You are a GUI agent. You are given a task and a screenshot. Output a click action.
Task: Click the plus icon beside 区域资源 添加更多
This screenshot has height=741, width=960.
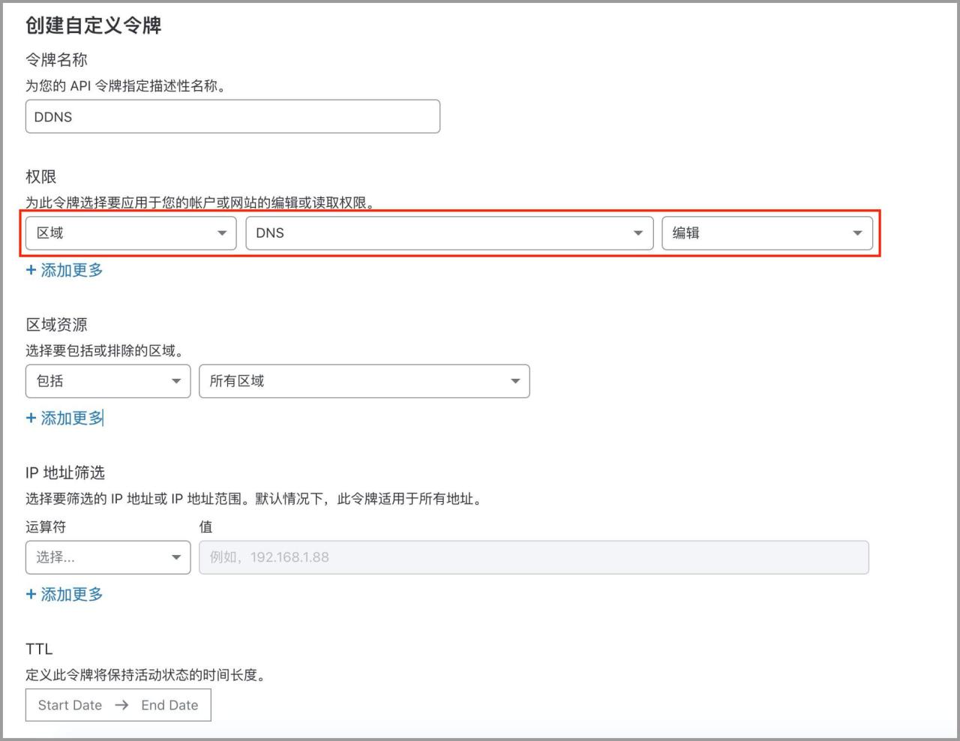31,418
